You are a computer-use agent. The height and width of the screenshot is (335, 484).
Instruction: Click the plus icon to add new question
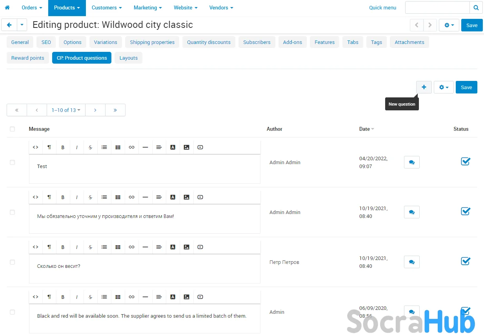coord(424,87)
